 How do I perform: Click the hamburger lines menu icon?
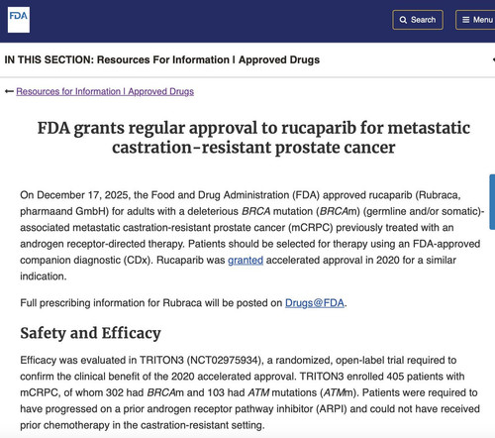point(465,20)
